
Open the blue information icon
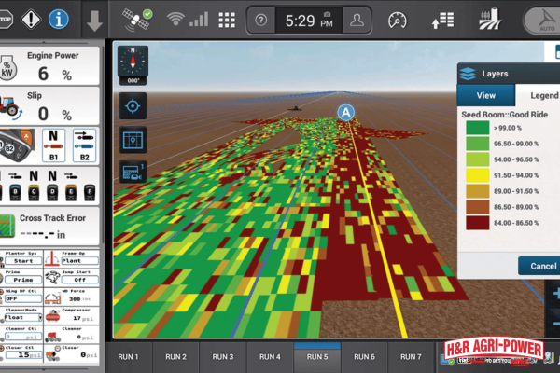[x=59, y=20]
